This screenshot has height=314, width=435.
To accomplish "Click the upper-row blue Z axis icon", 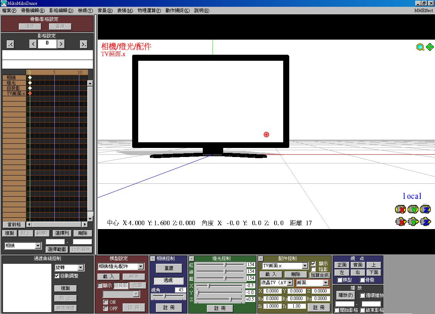I will coord(425,209).
